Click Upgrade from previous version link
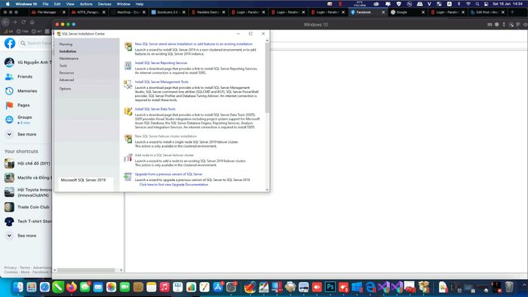Image resolution: width=528 pixels, height=297 pixels. click(x=169, y=174)
